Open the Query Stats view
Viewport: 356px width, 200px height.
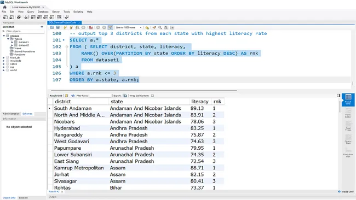348,139
